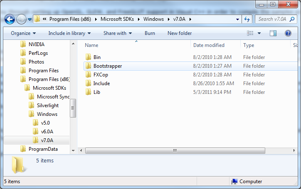Click Windows breadcrumb in address bar

[153, 19]
